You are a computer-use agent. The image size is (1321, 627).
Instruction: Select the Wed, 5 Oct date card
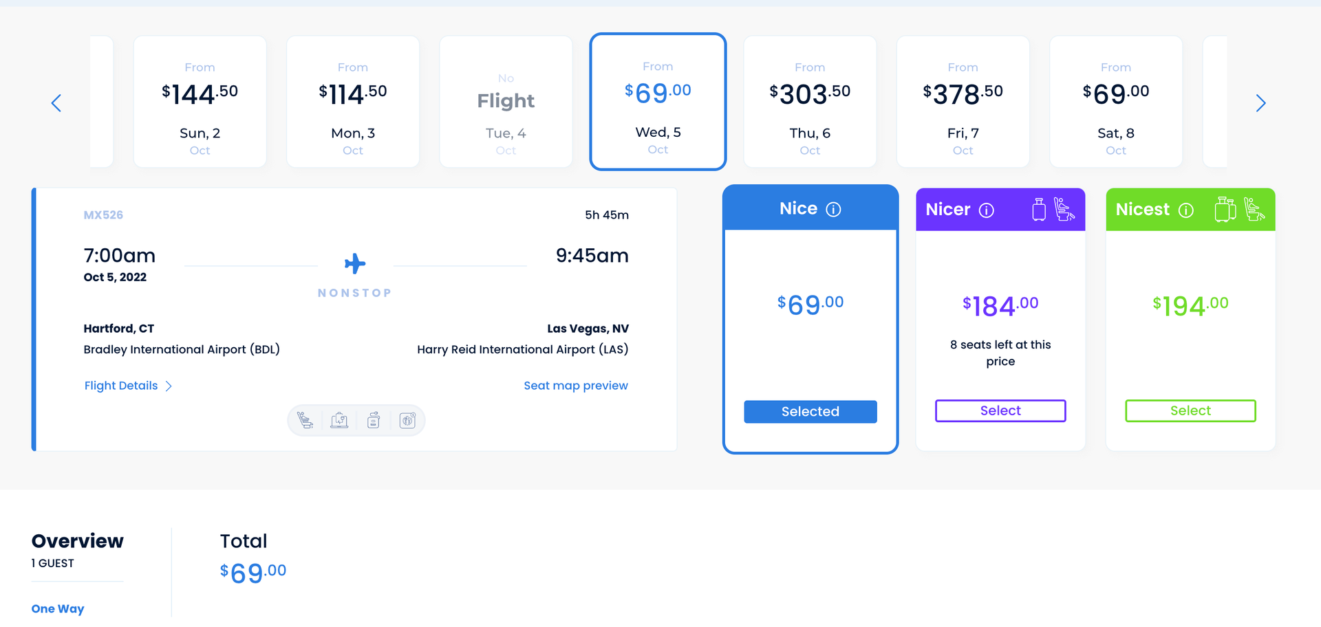tap(658, 102)
